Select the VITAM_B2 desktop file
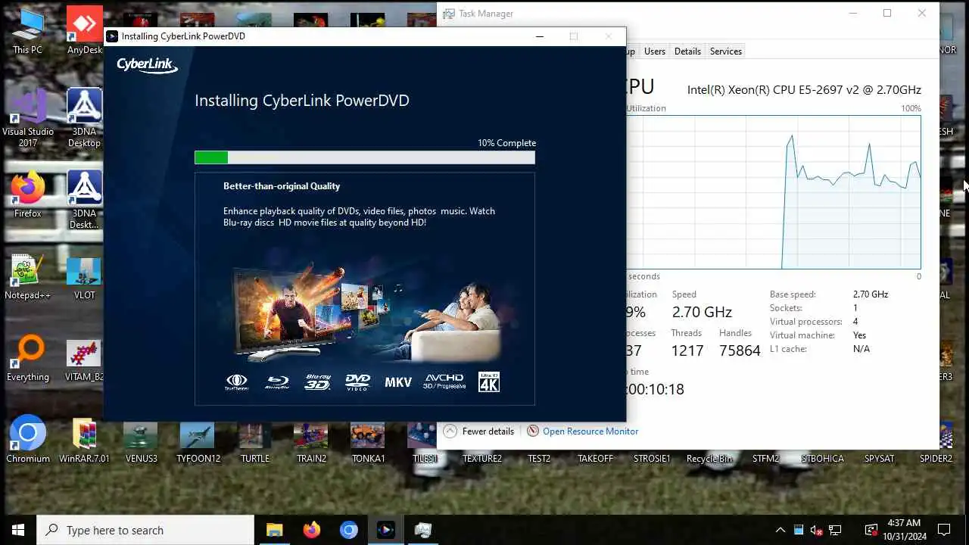This screenshot has height=545, width=969. 84,358
